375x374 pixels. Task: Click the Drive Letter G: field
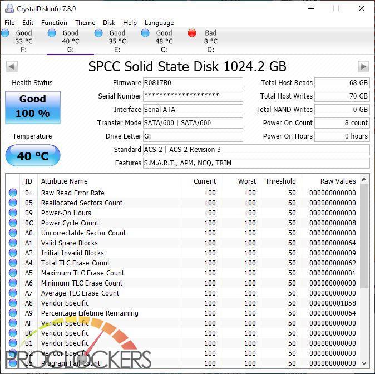193,136
